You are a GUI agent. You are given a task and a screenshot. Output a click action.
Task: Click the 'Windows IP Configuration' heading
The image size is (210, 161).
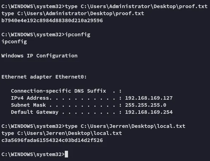[39, 56]
